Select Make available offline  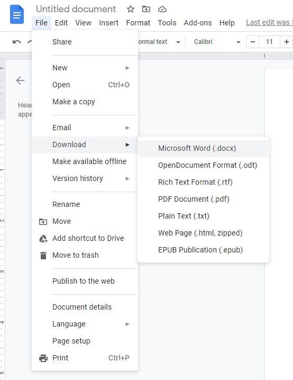[85, 161]
